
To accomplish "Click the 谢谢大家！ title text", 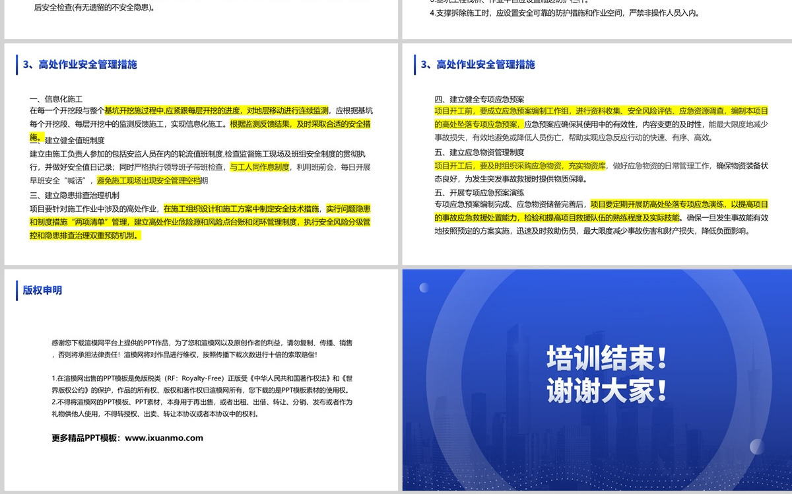I will (x=607, y=390).
